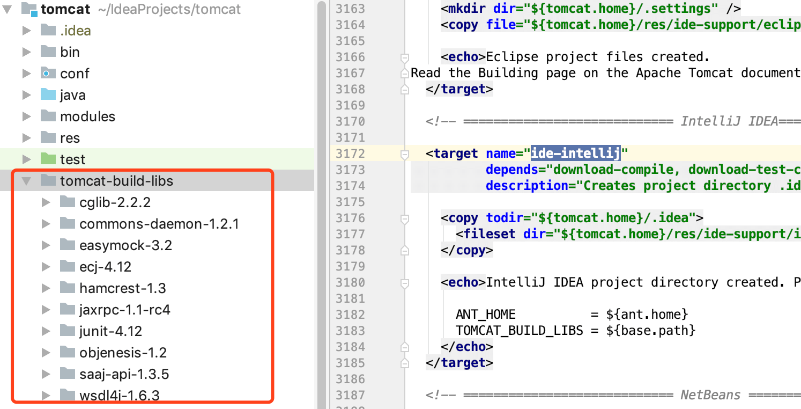801x409 pixels.
Task: Select the tomcat-build-libs folder name
Action: click(117, 181)
